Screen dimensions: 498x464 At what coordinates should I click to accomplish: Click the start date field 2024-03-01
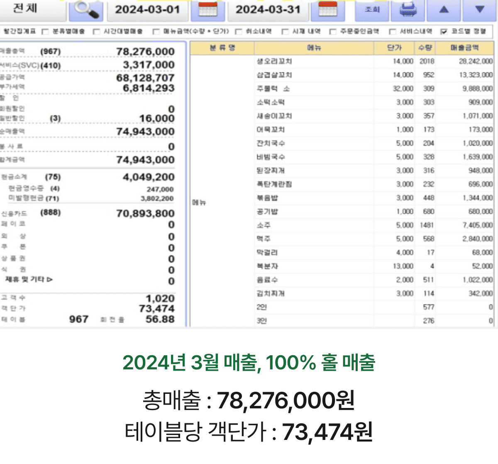147,10
